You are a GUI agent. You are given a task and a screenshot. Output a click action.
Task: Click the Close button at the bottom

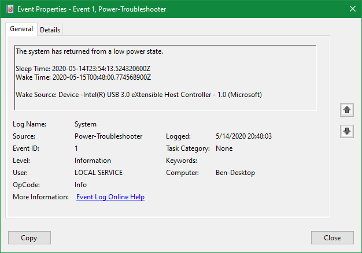[332, 237]
